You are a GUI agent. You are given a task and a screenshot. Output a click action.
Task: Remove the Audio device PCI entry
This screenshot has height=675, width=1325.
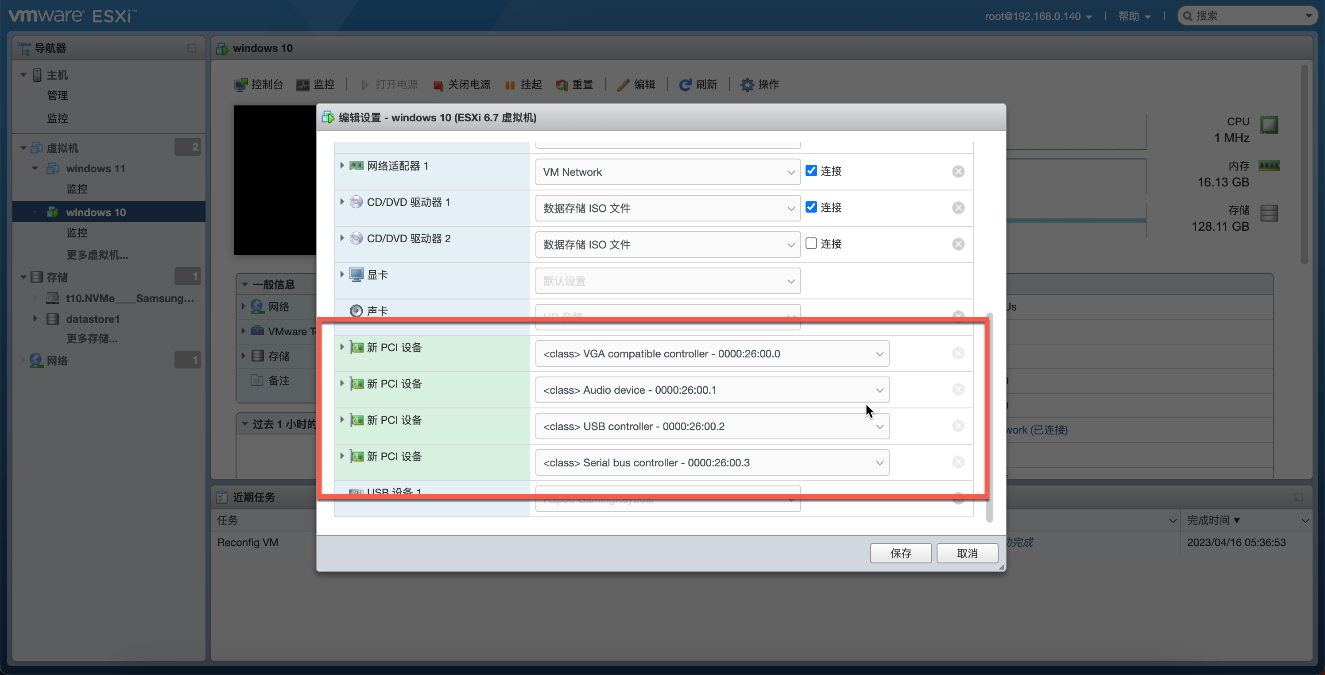pos(958,389)
